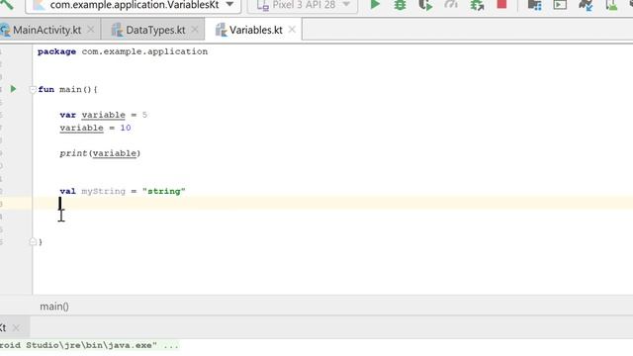Open the Pixel 3 API 28 device dropdown
633x356 pixels.
tap(303, 5)
